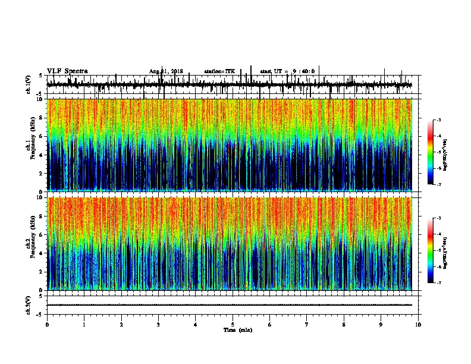Click the ch.2 spectrogram color bar
The image size is (471, 364).
coord(431,250)
